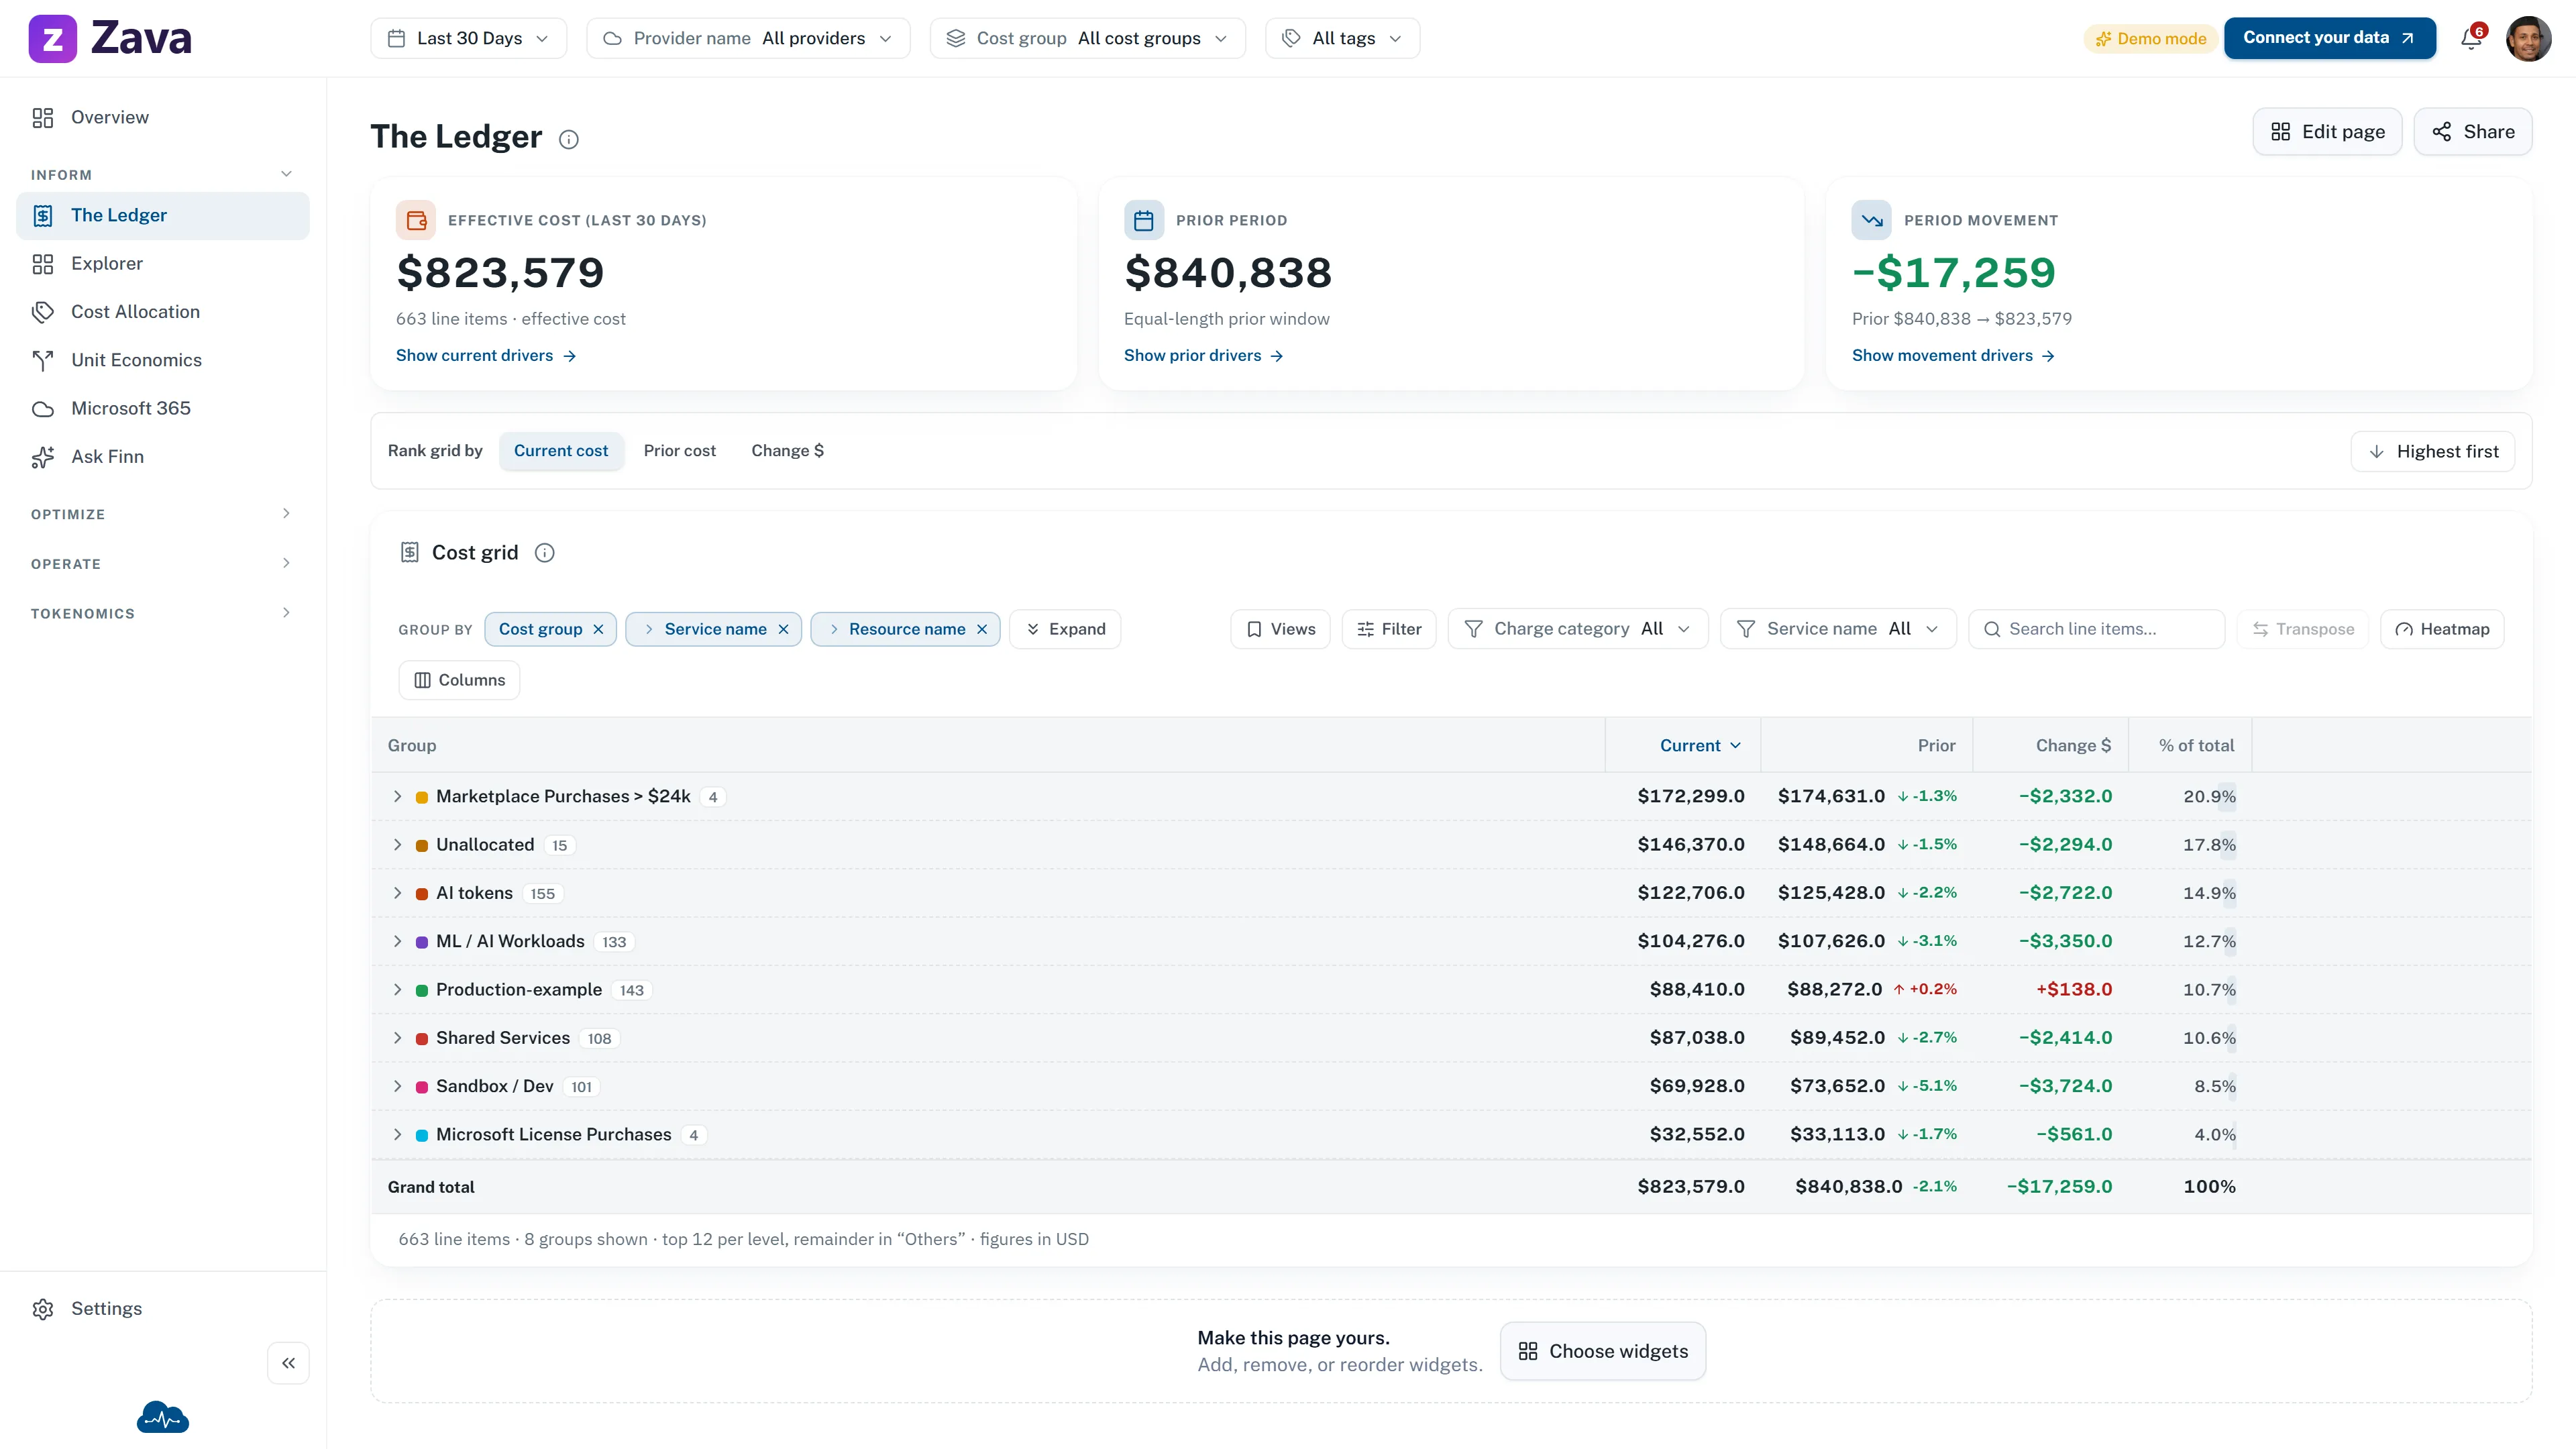Expand Marketplace Purchases > $24k row
Screen dimensions: 2576x1449
397,797
